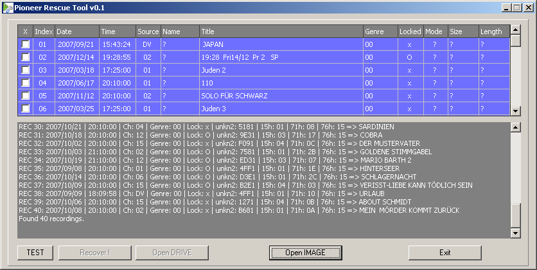Click log panel scrollbar up arrow
The image size is (537, 270).
click(x=515, y=127)
